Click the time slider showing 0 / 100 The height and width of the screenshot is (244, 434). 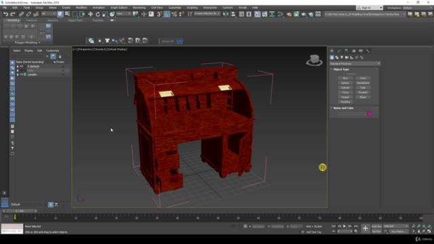coord(20,211)
